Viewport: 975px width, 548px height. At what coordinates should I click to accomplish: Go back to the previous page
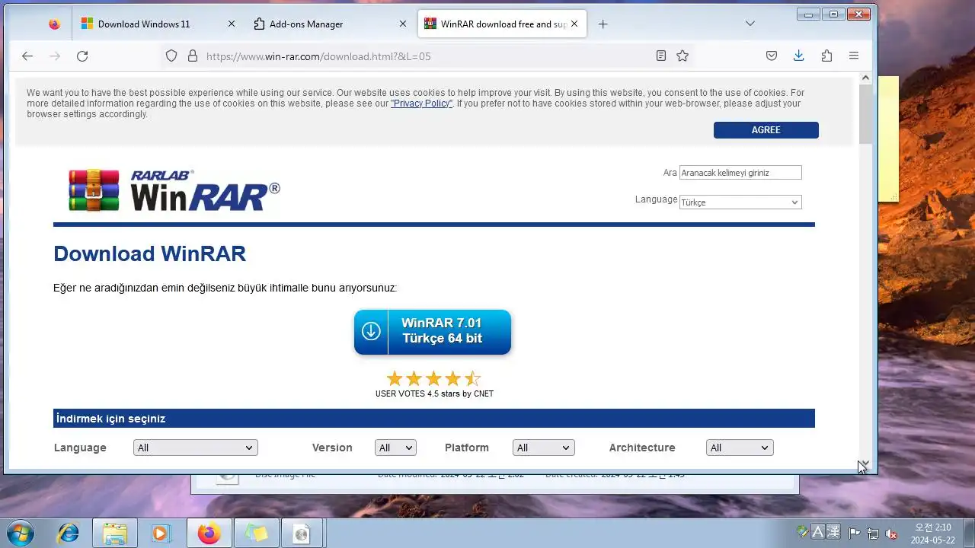coord(27,56)
